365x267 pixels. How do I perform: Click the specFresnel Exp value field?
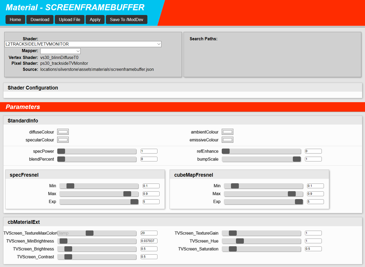click(151, 202)
